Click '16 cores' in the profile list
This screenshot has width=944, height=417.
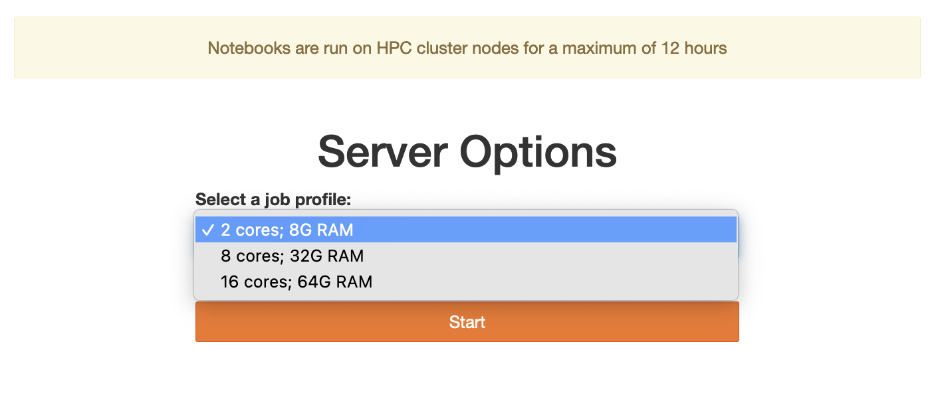pyautogui.click(x=255, y=282)
